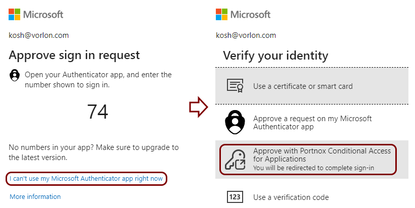Viewport: 415px width, 208px height.
Task: Click "You will be redirected" subtext
Action: [x=313, y=168]
